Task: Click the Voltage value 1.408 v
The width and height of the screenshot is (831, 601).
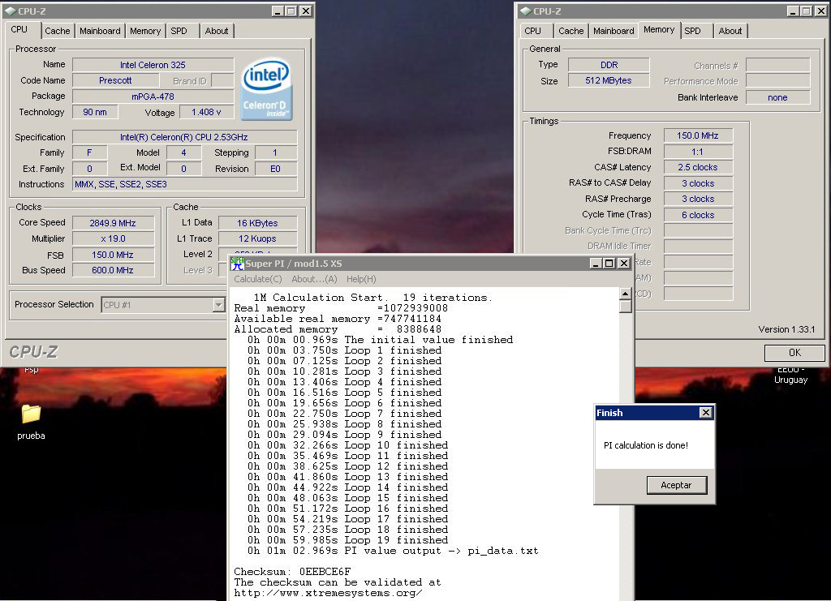Action: point(206,112)
